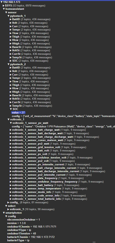Collapse the SOC node under pylontech_2
The image size is (115, 243).
click(11, 109)
